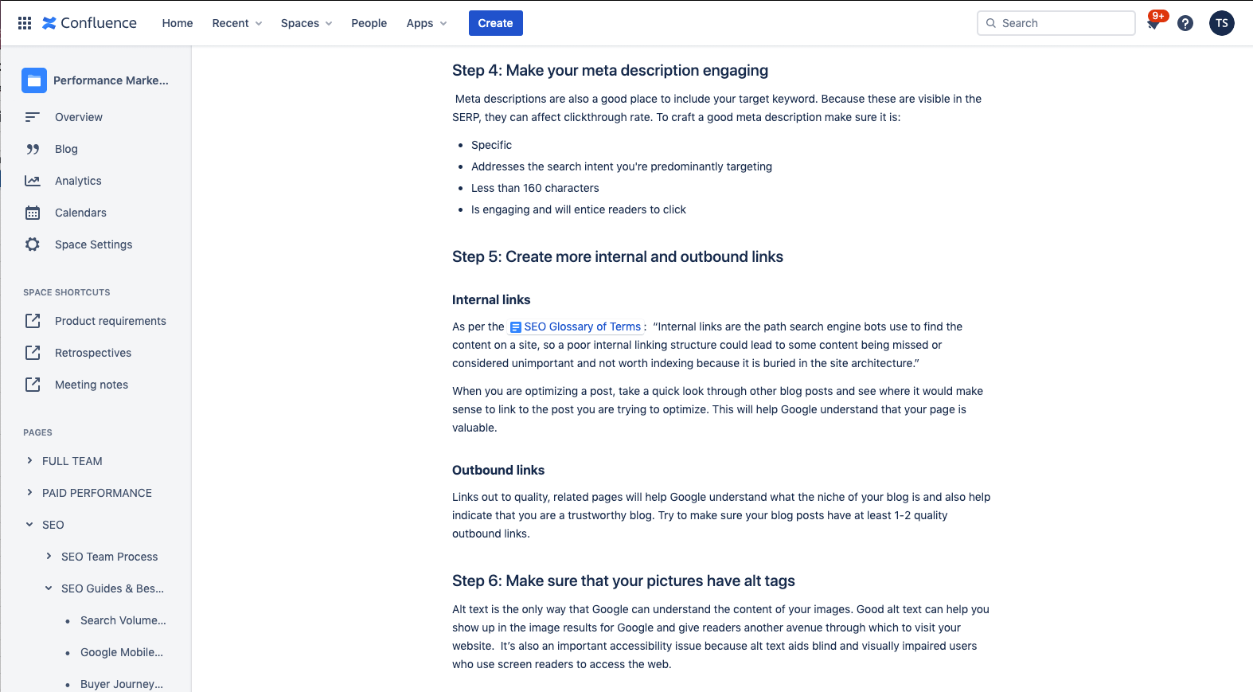Screen dimensions: 1253x692
Task: Click People in the navigation bar
Action: pyautogui.click(x=369, y=23)
